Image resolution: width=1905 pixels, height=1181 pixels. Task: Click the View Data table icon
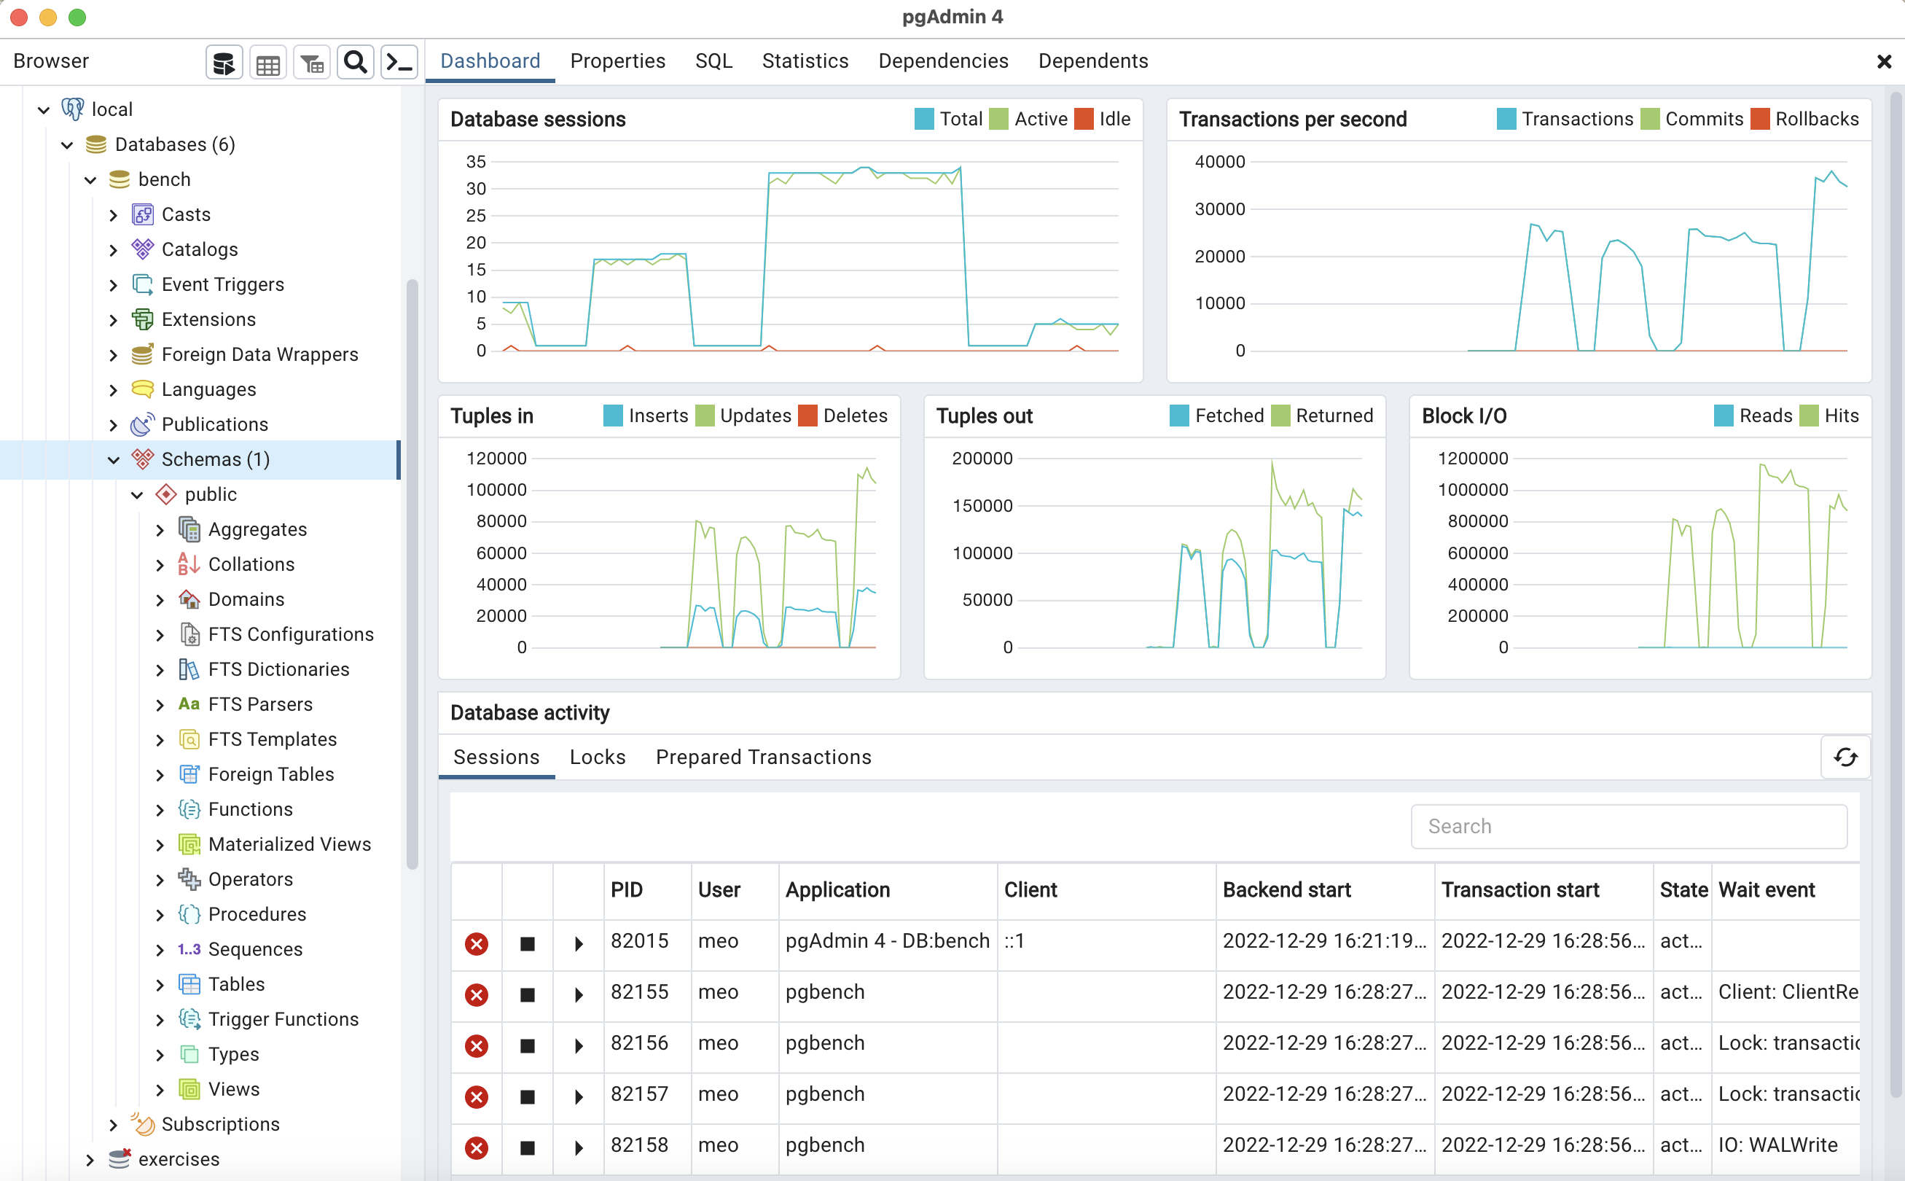pyautogui.click(x=267, y=62)
